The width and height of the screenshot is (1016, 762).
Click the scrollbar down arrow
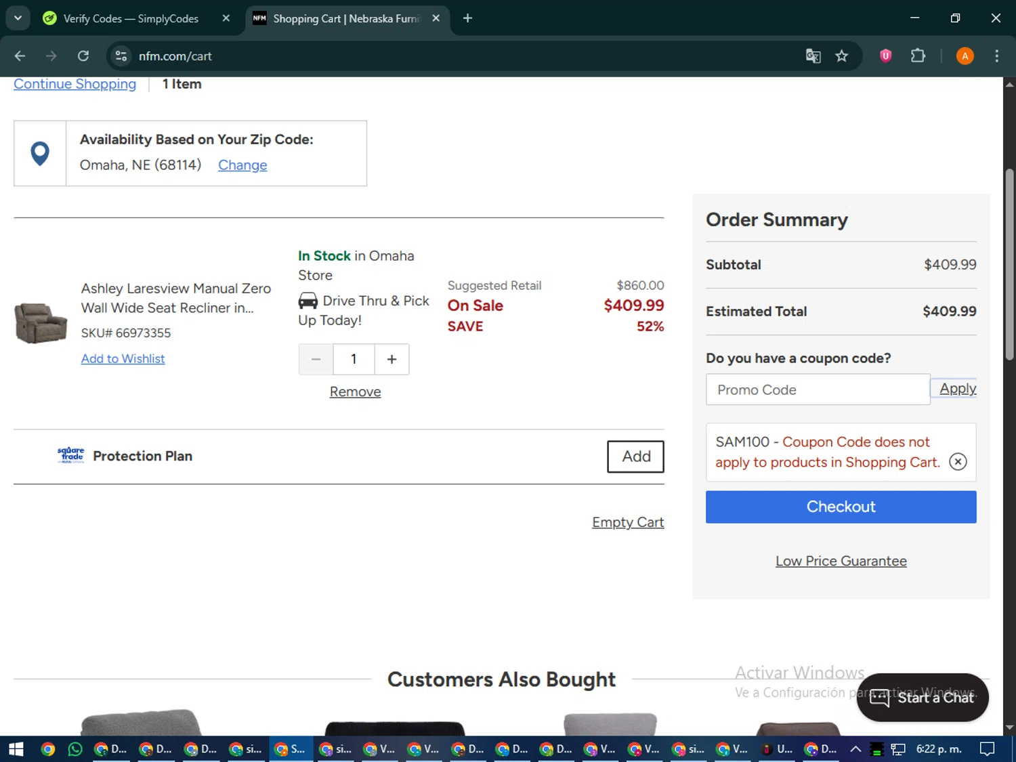point(1009,727)
